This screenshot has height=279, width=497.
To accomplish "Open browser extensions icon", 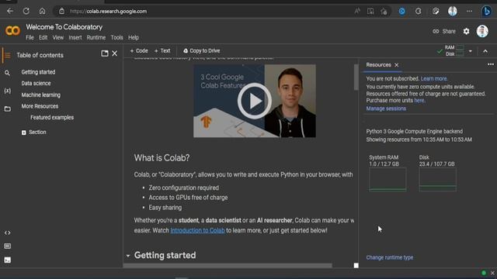I will tap(419, 12).
